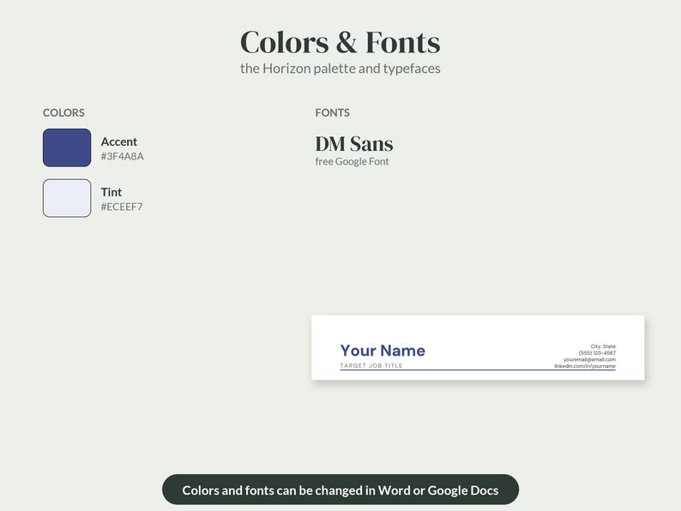681x511 pixels.
Task: Select the hex code #ECEEF7
Action: pos(122,207)
